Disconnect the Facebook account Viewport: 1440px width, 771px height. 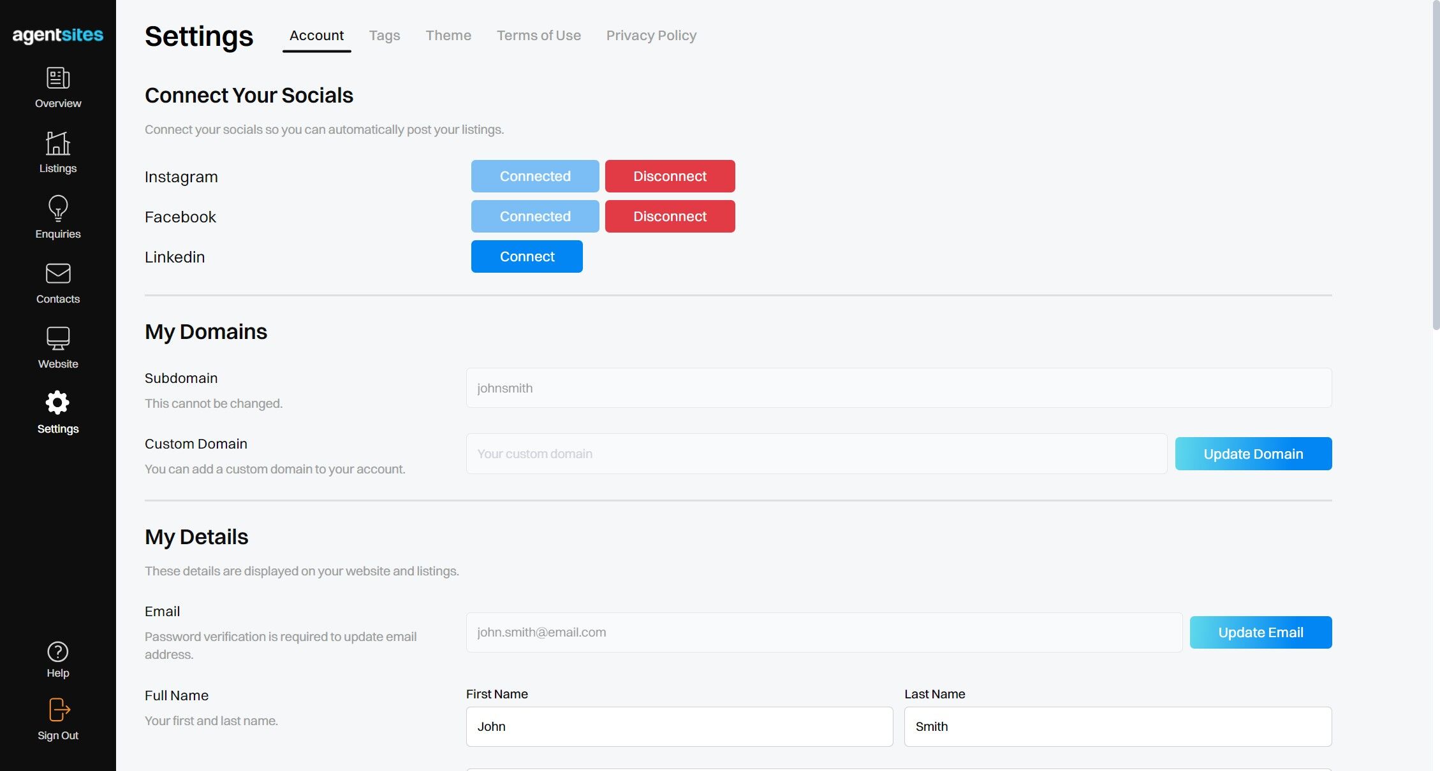[670, 216]
